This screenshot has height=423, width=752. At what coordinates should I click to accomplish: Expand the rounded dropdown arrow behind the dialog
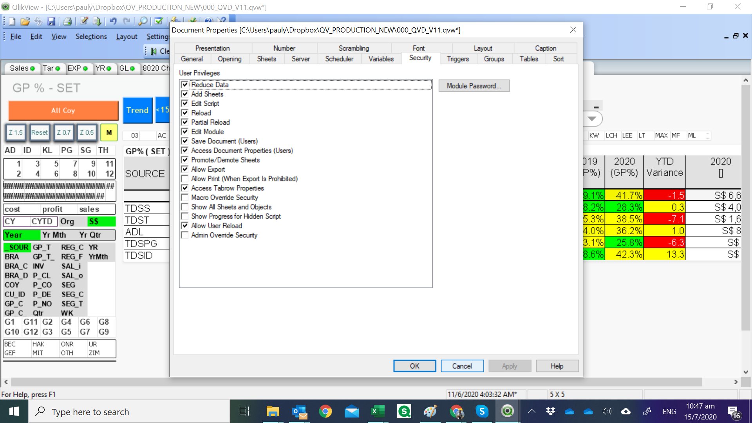pyautogui.click(x=592, y=119)
